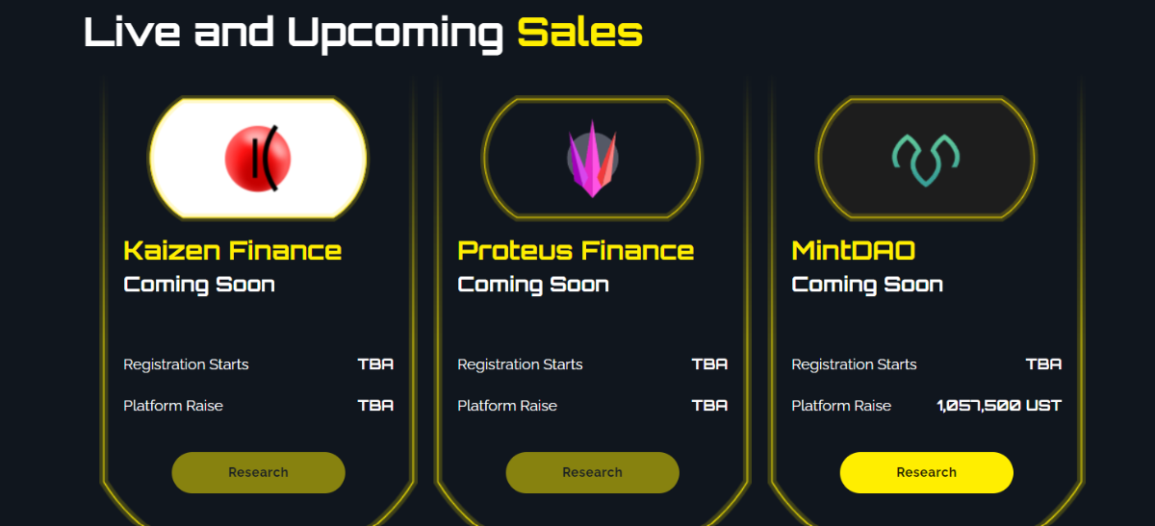Click the Live and Upcoming Sales heading

click(x=363, y=33)
